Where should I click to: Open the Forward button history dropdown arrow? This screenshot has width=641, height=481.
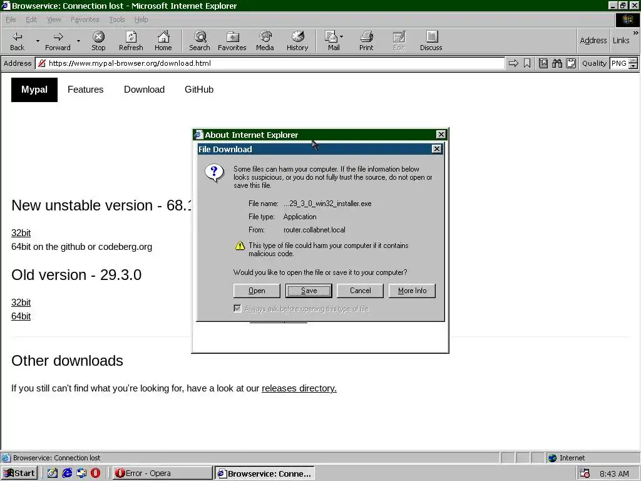pyautogui.click(x=78, y=41)
